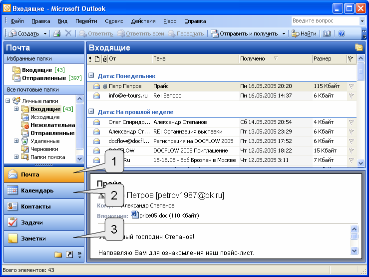Select the Нежелательная folder in tree
Image resolution: width=369 pixels, height=277 pixels.
point(48,125)
